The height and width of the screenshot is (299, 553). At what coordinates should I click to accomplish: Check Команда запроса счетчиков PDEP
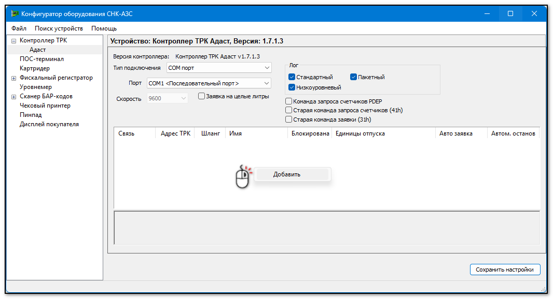click(x=289, y=101)
